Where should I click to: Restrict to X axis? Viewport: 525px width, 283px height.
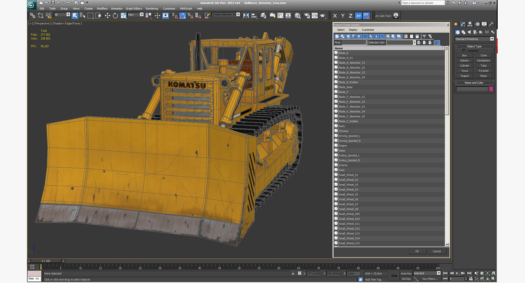point(335,16)
